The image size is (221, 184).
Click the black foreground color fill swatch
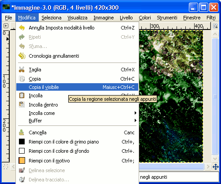coord(22,142)
